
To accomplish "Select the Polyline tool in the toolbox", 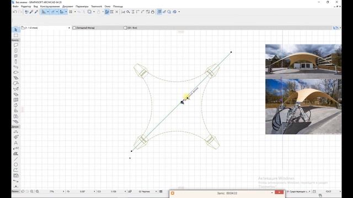I will (16, 170).
